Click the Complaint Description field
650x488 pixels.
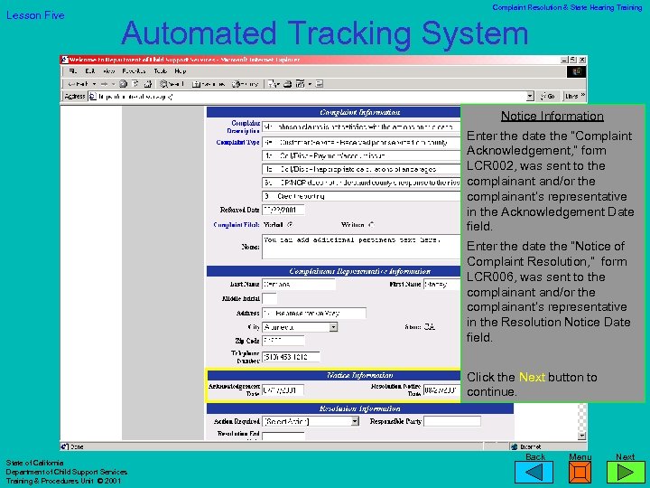[361, 127]
